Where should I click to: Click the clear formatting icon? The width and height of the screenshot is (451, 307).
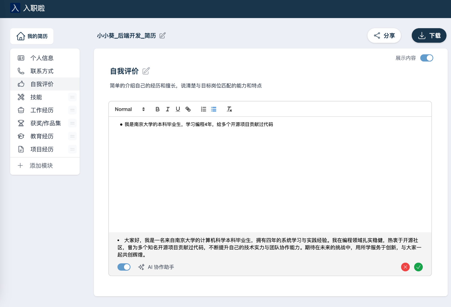tap(229, 109)
